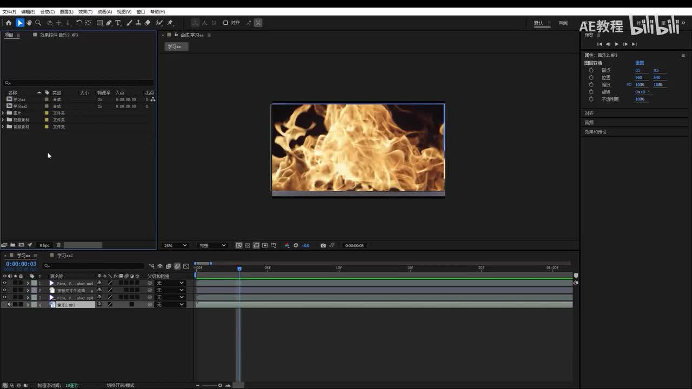Click the 重置 reset link

[640, 63]
